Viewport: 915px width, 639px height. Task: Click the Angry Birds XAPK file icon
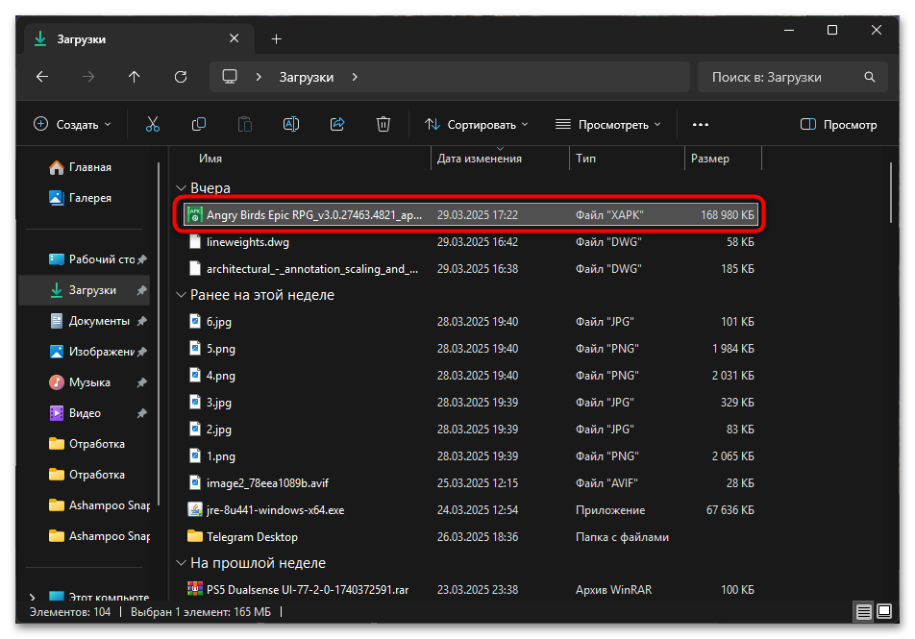click(x=195, y=214)
